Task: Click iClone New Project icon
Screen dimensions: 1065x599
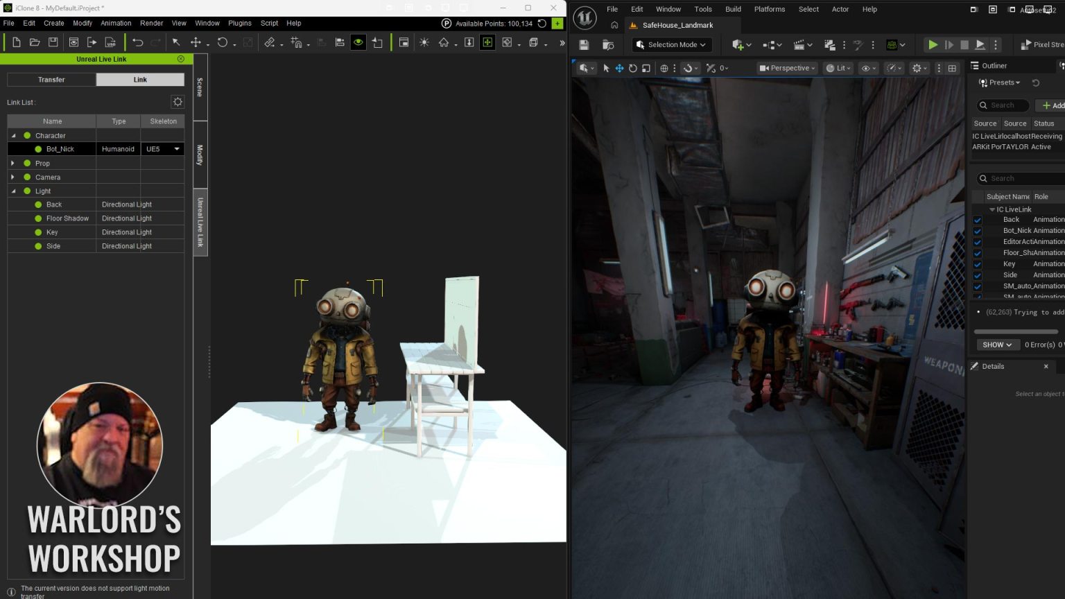Action: pos(16,42)
